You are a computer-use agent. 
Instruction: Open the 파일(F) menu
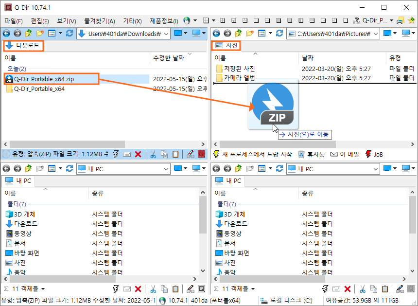coord(14,21)
